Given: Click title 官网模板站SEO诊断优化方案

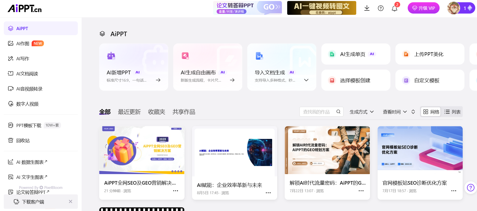Looking at the screenshot, I should pos(415,183).
